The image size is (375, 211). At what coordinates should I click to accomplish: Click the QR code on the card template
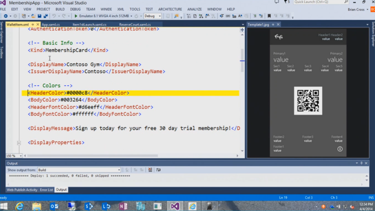click(308, 101)
